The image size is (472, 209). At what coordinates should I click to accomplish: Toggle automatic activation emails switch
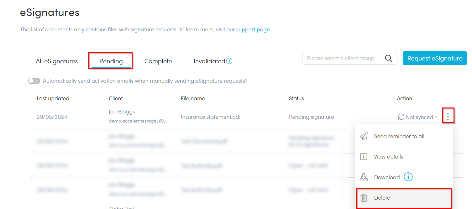click(34, 81)
